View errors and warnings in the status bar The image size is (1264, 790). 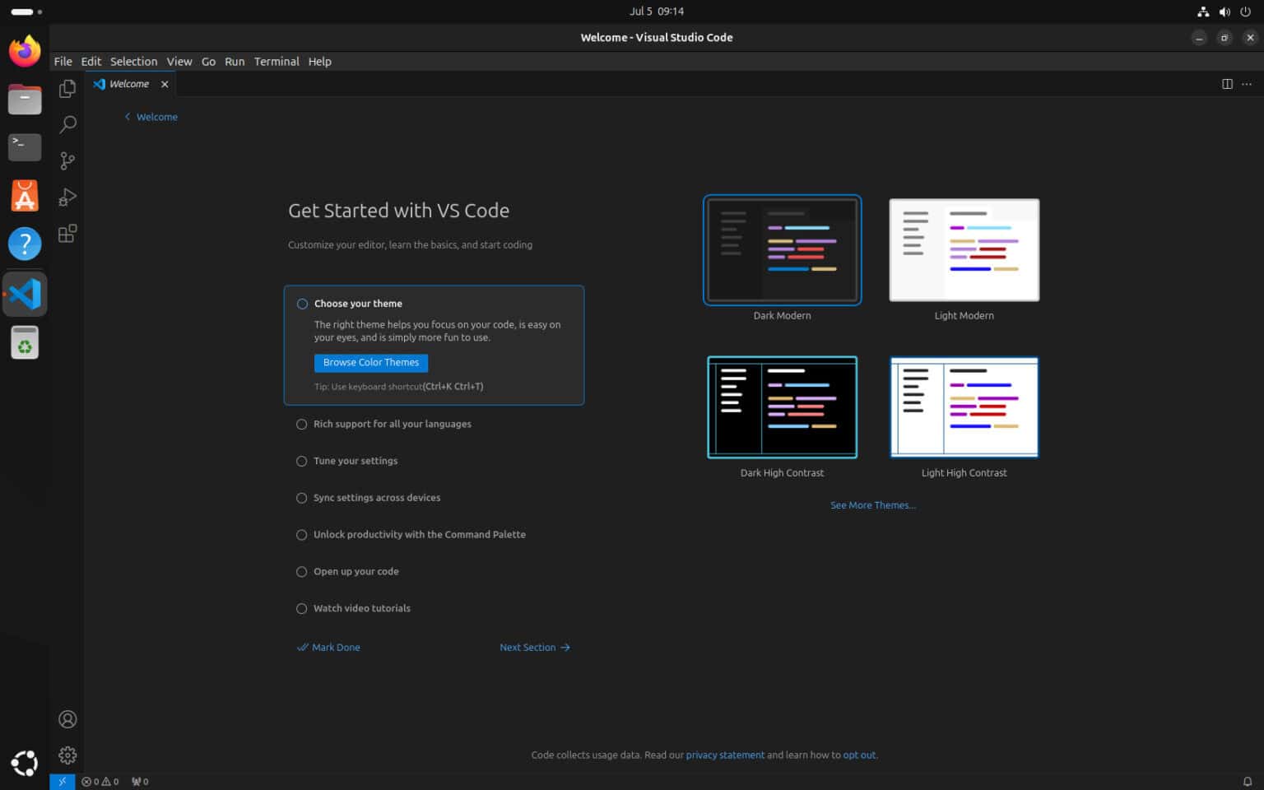point(100,781)
